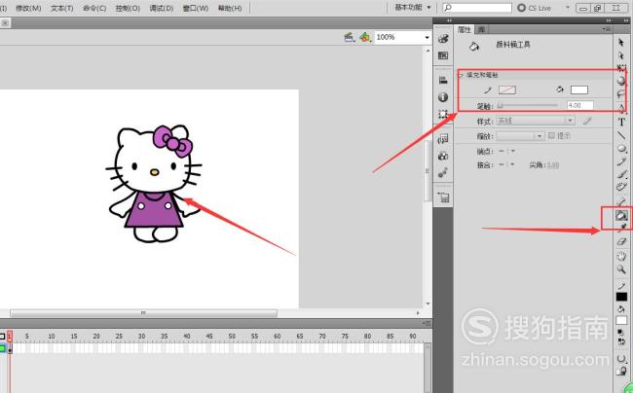
Task: Open the 命令(C) menu
Action: click(94, 8)
